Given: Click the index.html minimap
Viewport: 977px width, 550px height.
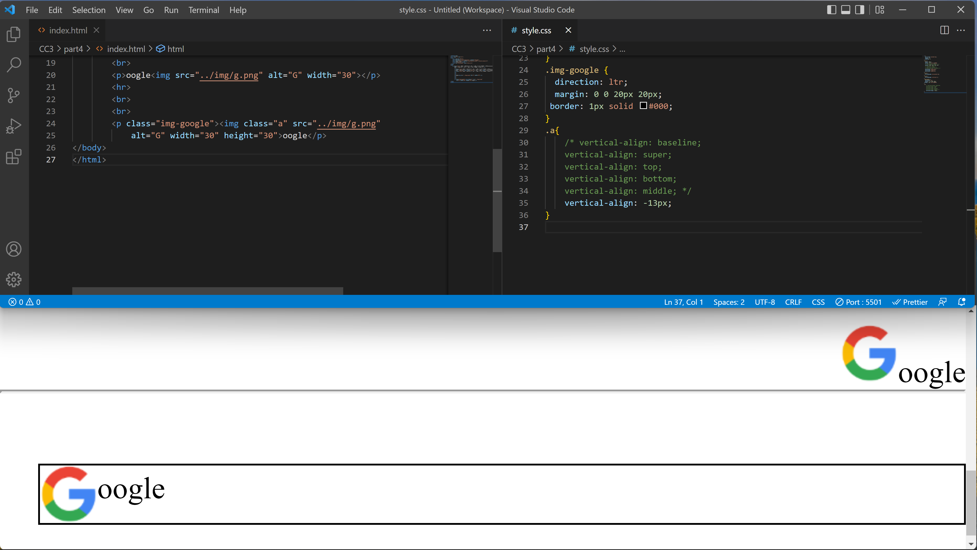Looking at the screenshot, I should 471,69.
